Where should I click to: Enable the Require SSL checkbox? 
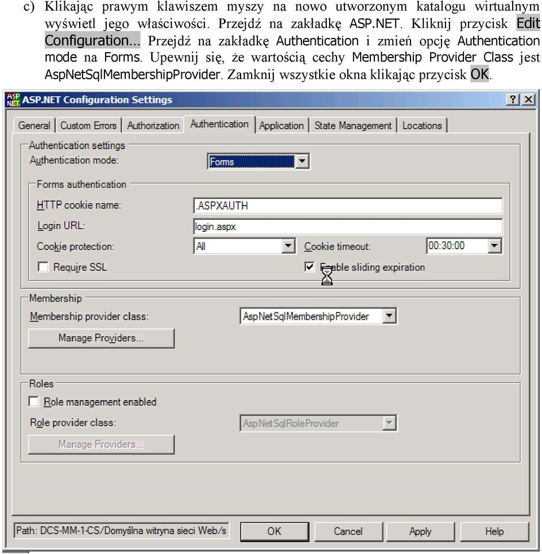[43, 267]
